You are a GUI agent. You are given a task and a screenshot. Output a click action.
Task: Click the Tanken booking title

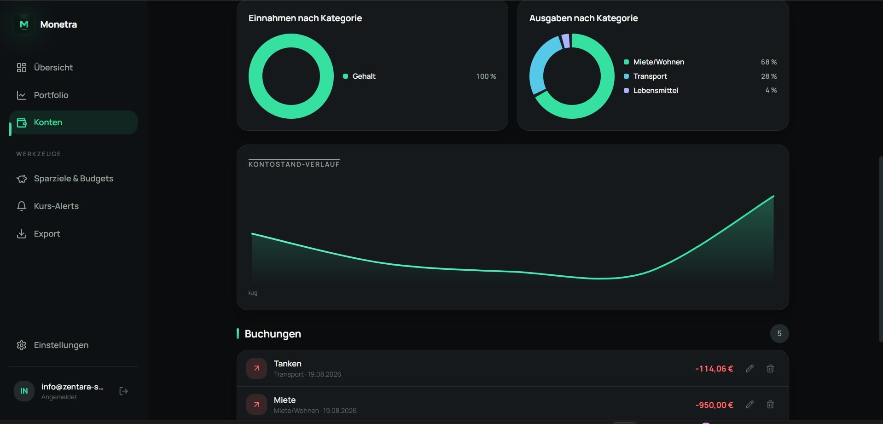point(288,364)
